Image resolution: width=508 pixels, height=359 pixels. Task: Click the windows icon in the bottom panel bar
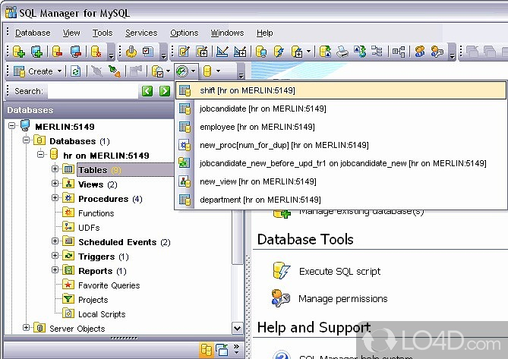coord(222,350)
